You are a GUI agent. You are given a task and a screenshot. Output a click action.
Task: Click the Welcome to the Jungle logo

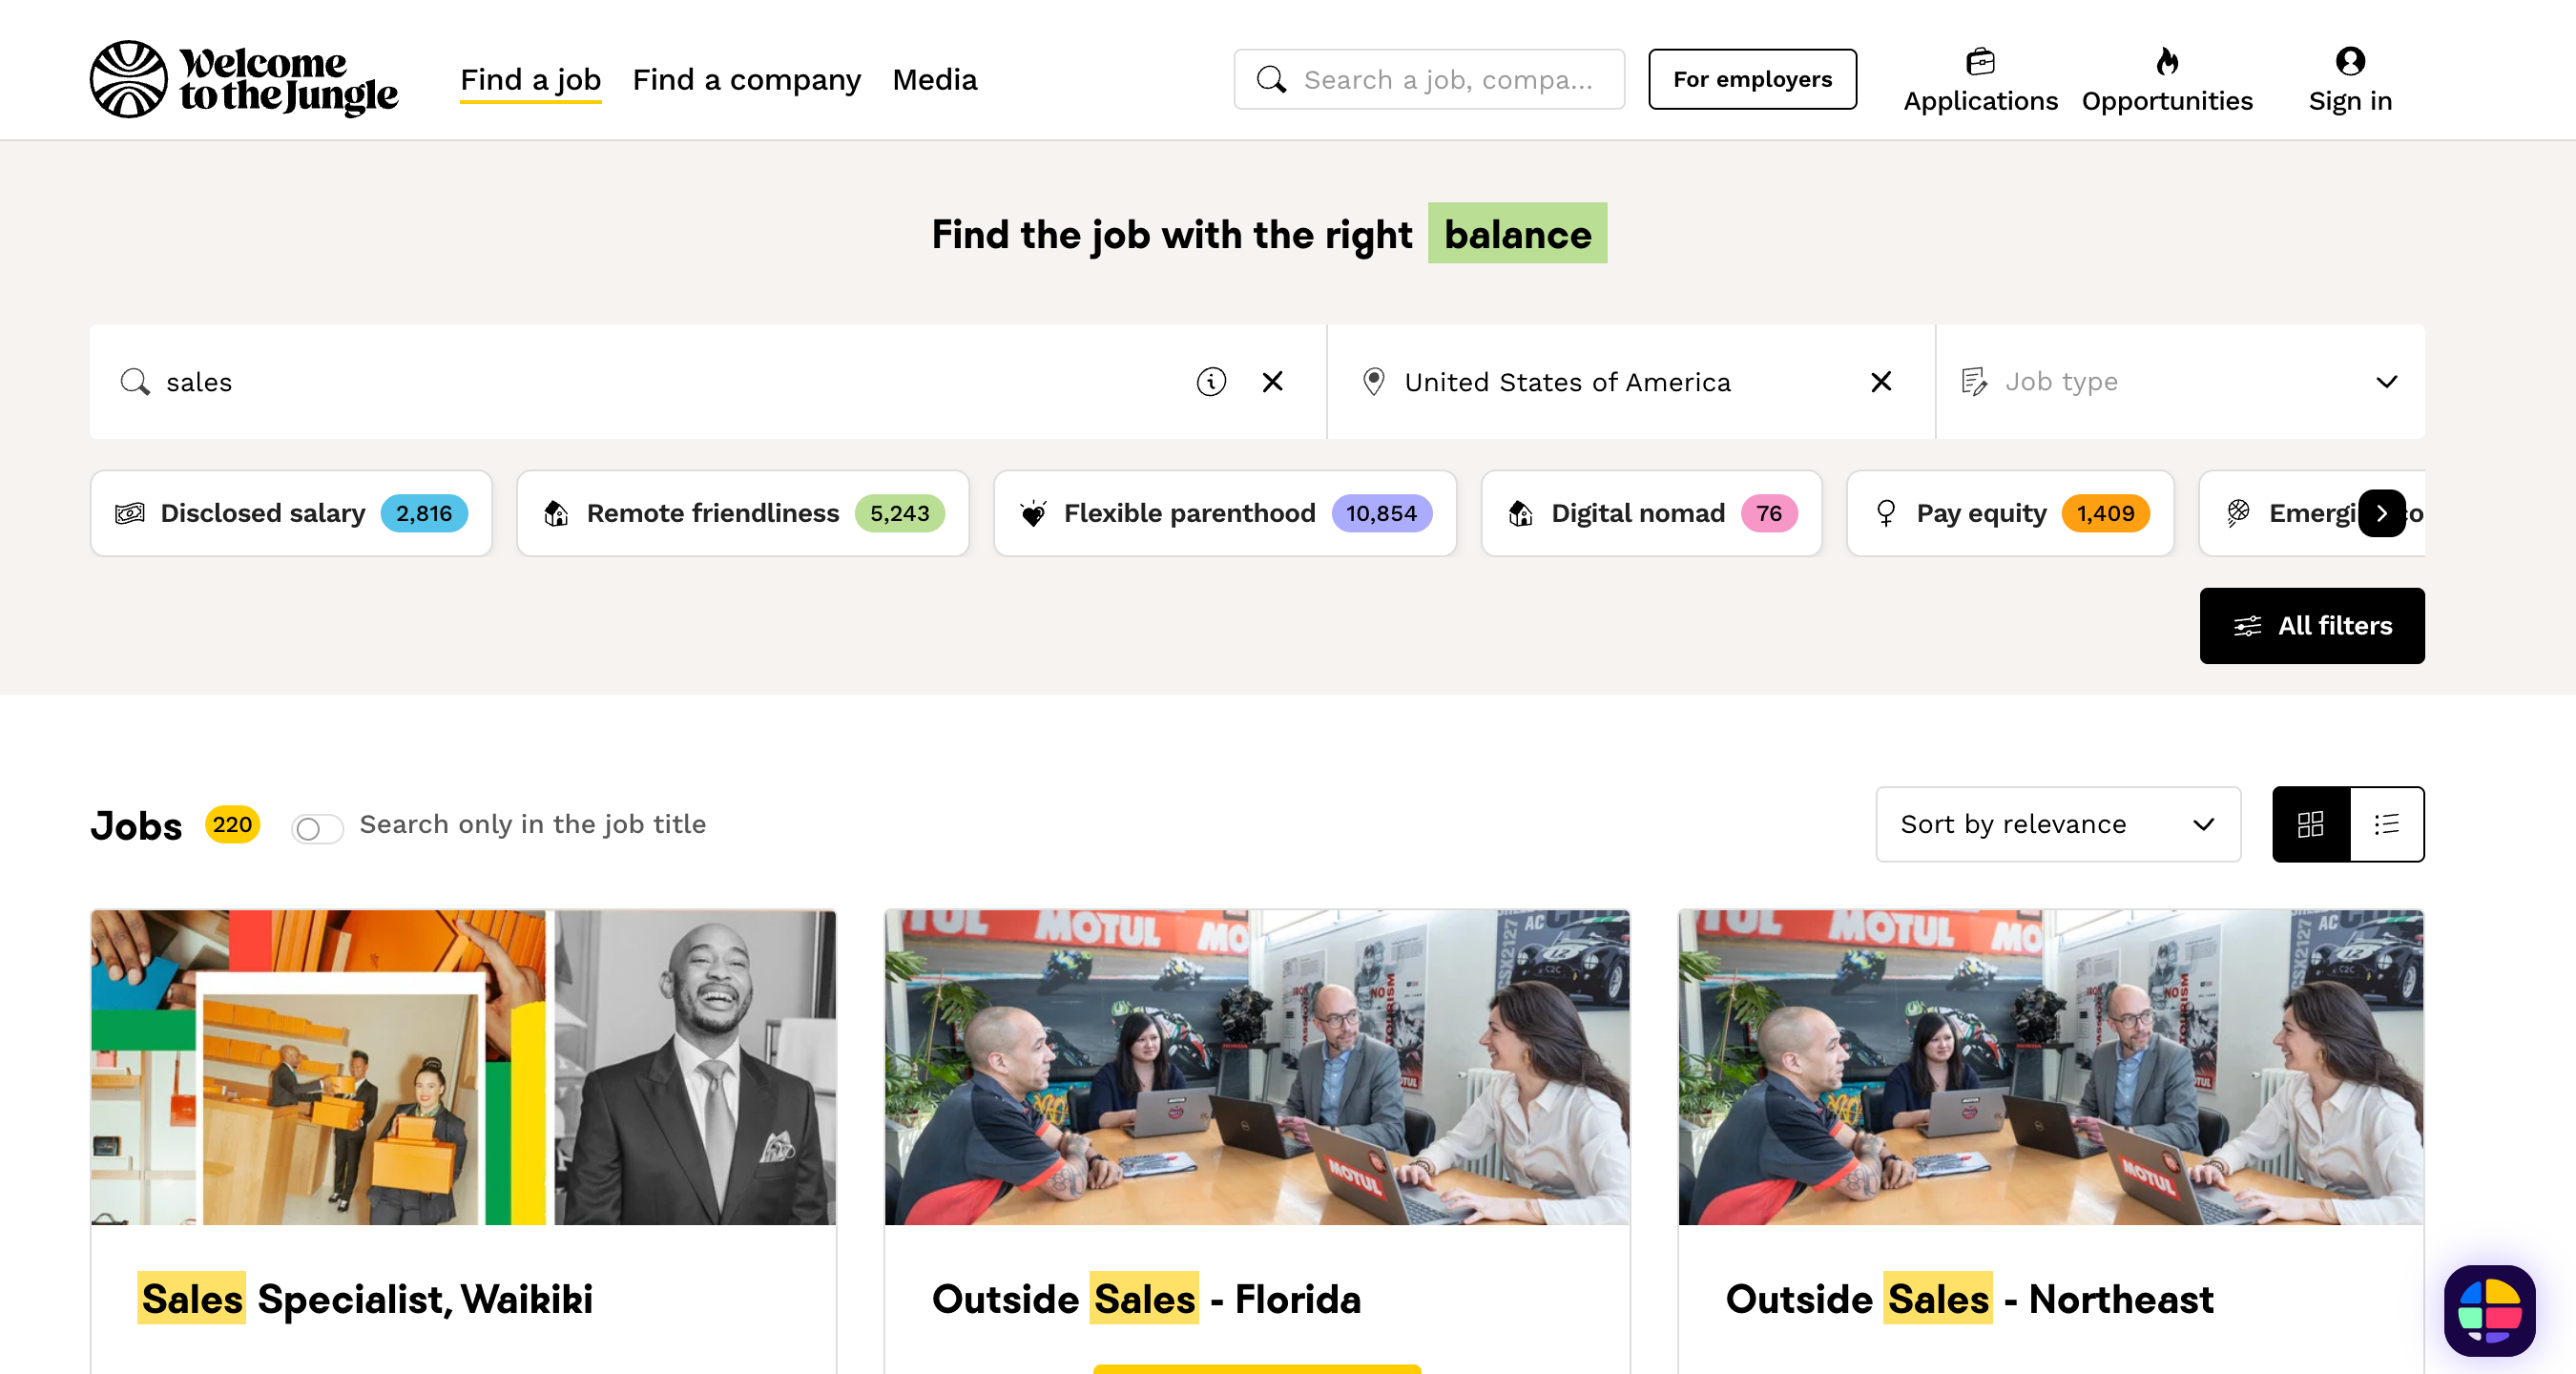coord(243,79)
